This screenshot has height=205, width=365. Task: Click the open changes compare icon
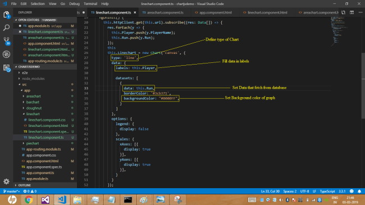tap(343, 12)
